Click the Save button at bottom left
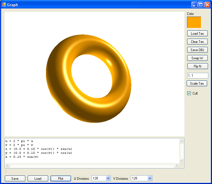212x184 pixels. coord(15,178)
